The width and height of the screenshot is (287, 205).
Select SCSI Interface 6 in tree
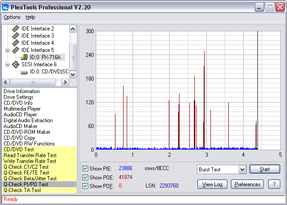click(39, 64)
